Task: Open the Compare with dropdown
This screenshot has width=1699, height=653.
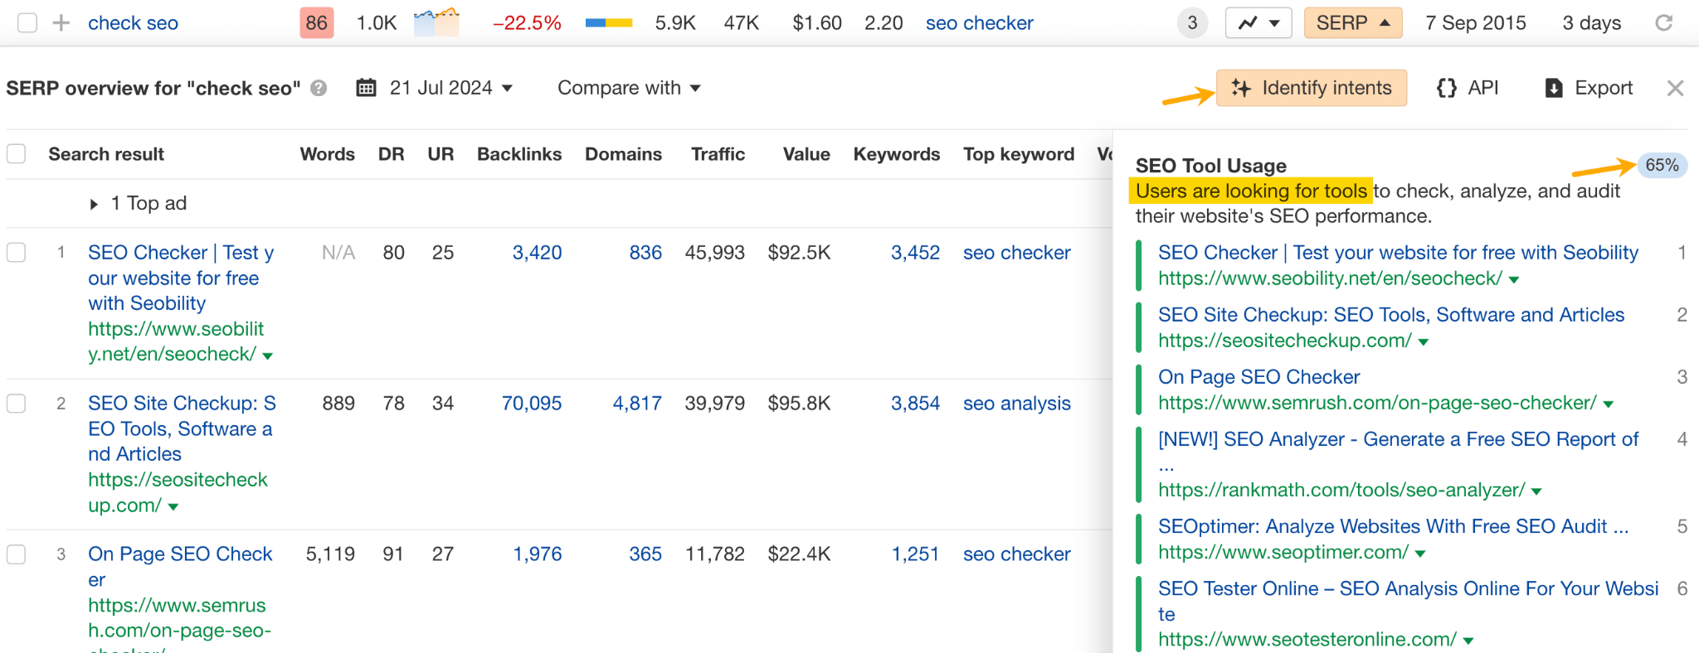Action: pyautogui.click(x=628, y=88)
